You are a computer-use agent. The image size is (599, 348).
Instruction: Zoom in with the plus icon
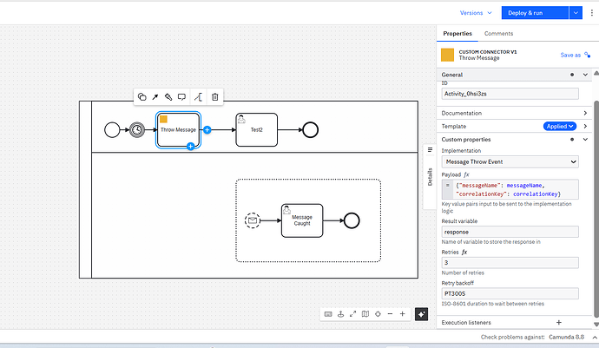point(402,314)
